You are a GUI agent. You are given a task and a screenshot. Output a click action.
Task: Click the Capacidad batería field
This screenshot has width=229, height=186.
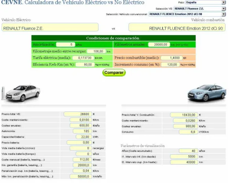[x=84, y=137]
